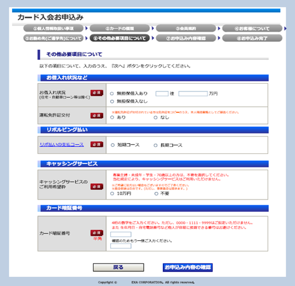Click the loan amount 万円 input field
Image resolution: width=295 pixels, height=286 pixels.
click(193, 93)
